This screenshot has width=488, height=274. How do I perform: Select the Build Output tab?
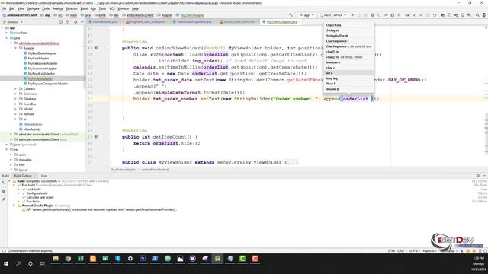point(23,176)
